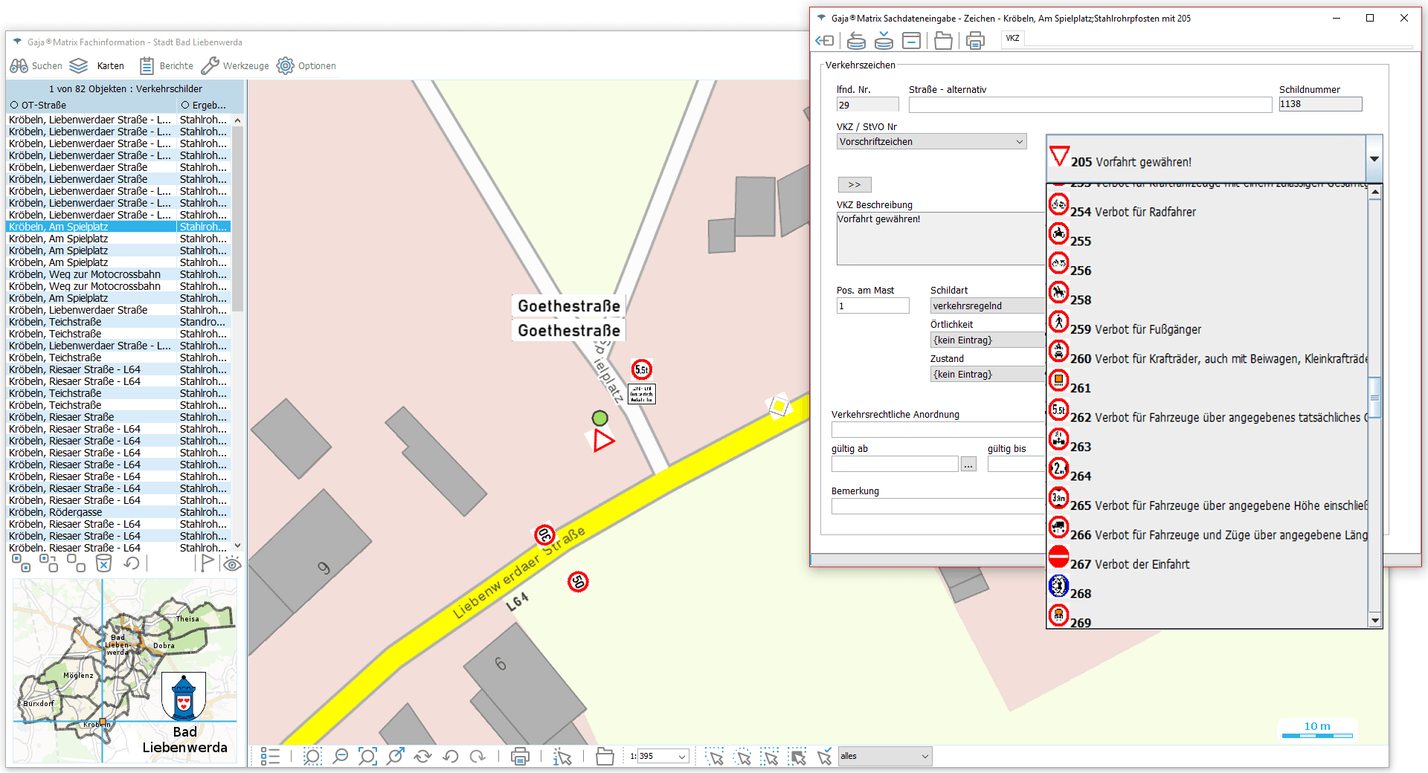Select the OT-Straße radio button
The width and height of the screenshot is (1428, 773).
click(14, 106)
